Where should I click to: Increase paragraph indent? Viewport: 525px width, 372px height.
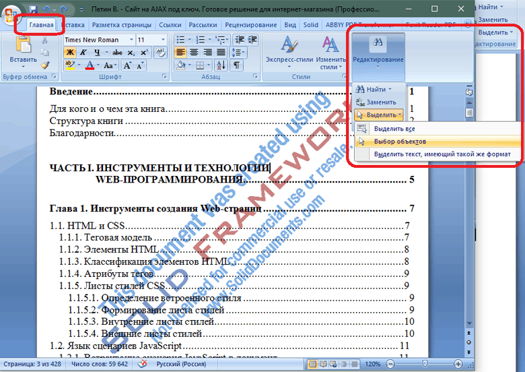252,40
